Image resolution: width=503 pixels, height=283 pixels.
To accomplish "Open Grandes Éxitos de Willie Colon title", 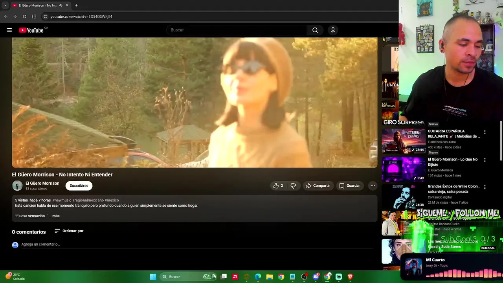I will click(x=453, y=189).
